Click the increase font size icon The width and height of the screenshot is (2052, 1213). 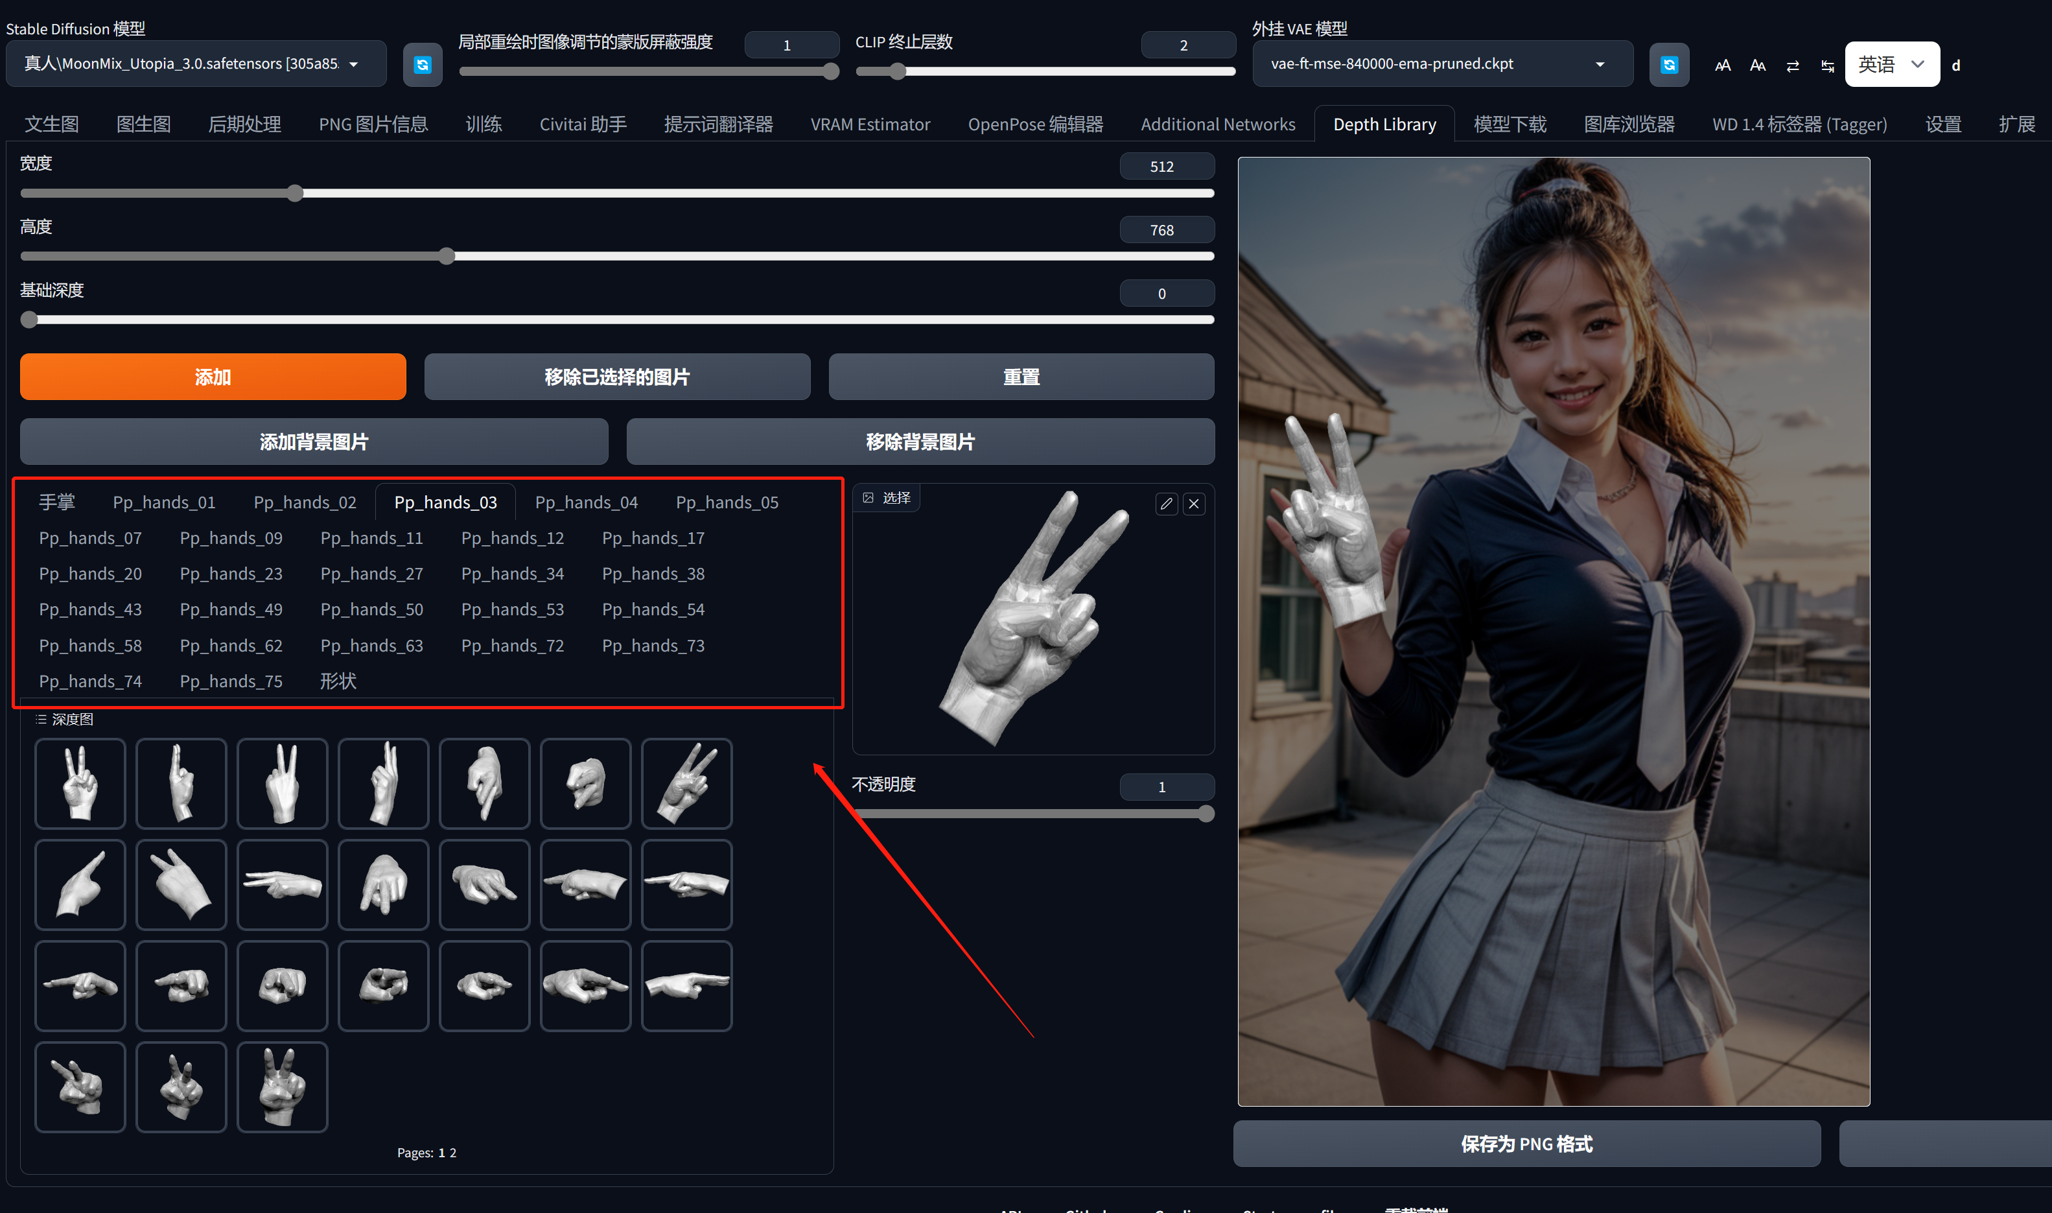[1723, 65]
